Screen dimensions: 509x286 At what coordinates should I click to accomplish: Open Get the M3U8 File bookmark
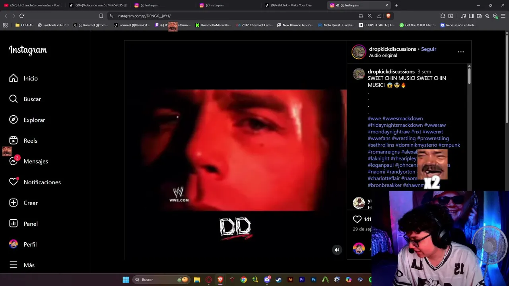(x=418, y=25)
